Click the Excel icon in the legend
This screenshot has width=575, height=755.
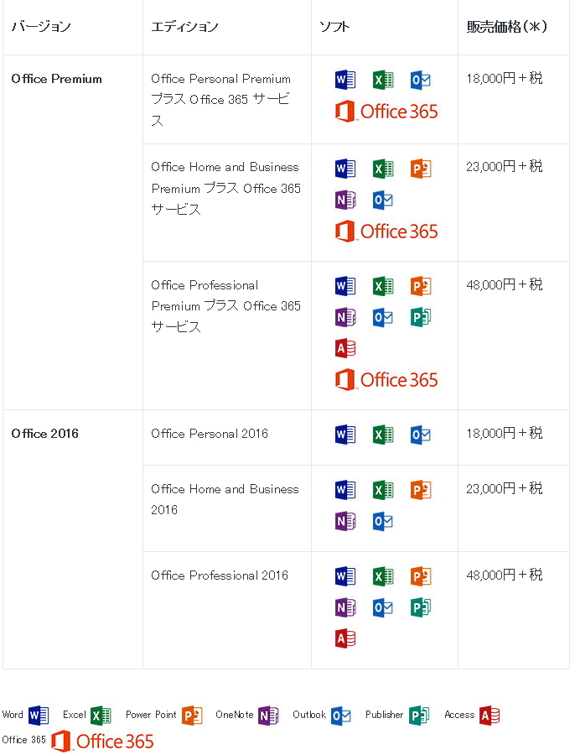click(x=101, y=716)
